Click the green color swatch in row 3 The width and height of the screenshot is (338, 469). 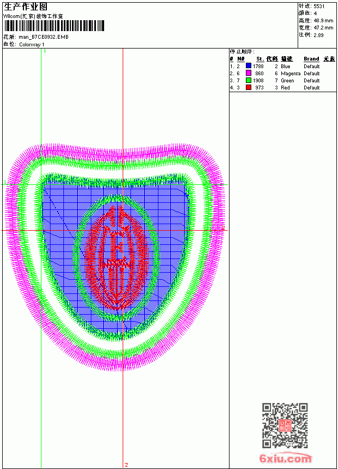pos(248,80)
